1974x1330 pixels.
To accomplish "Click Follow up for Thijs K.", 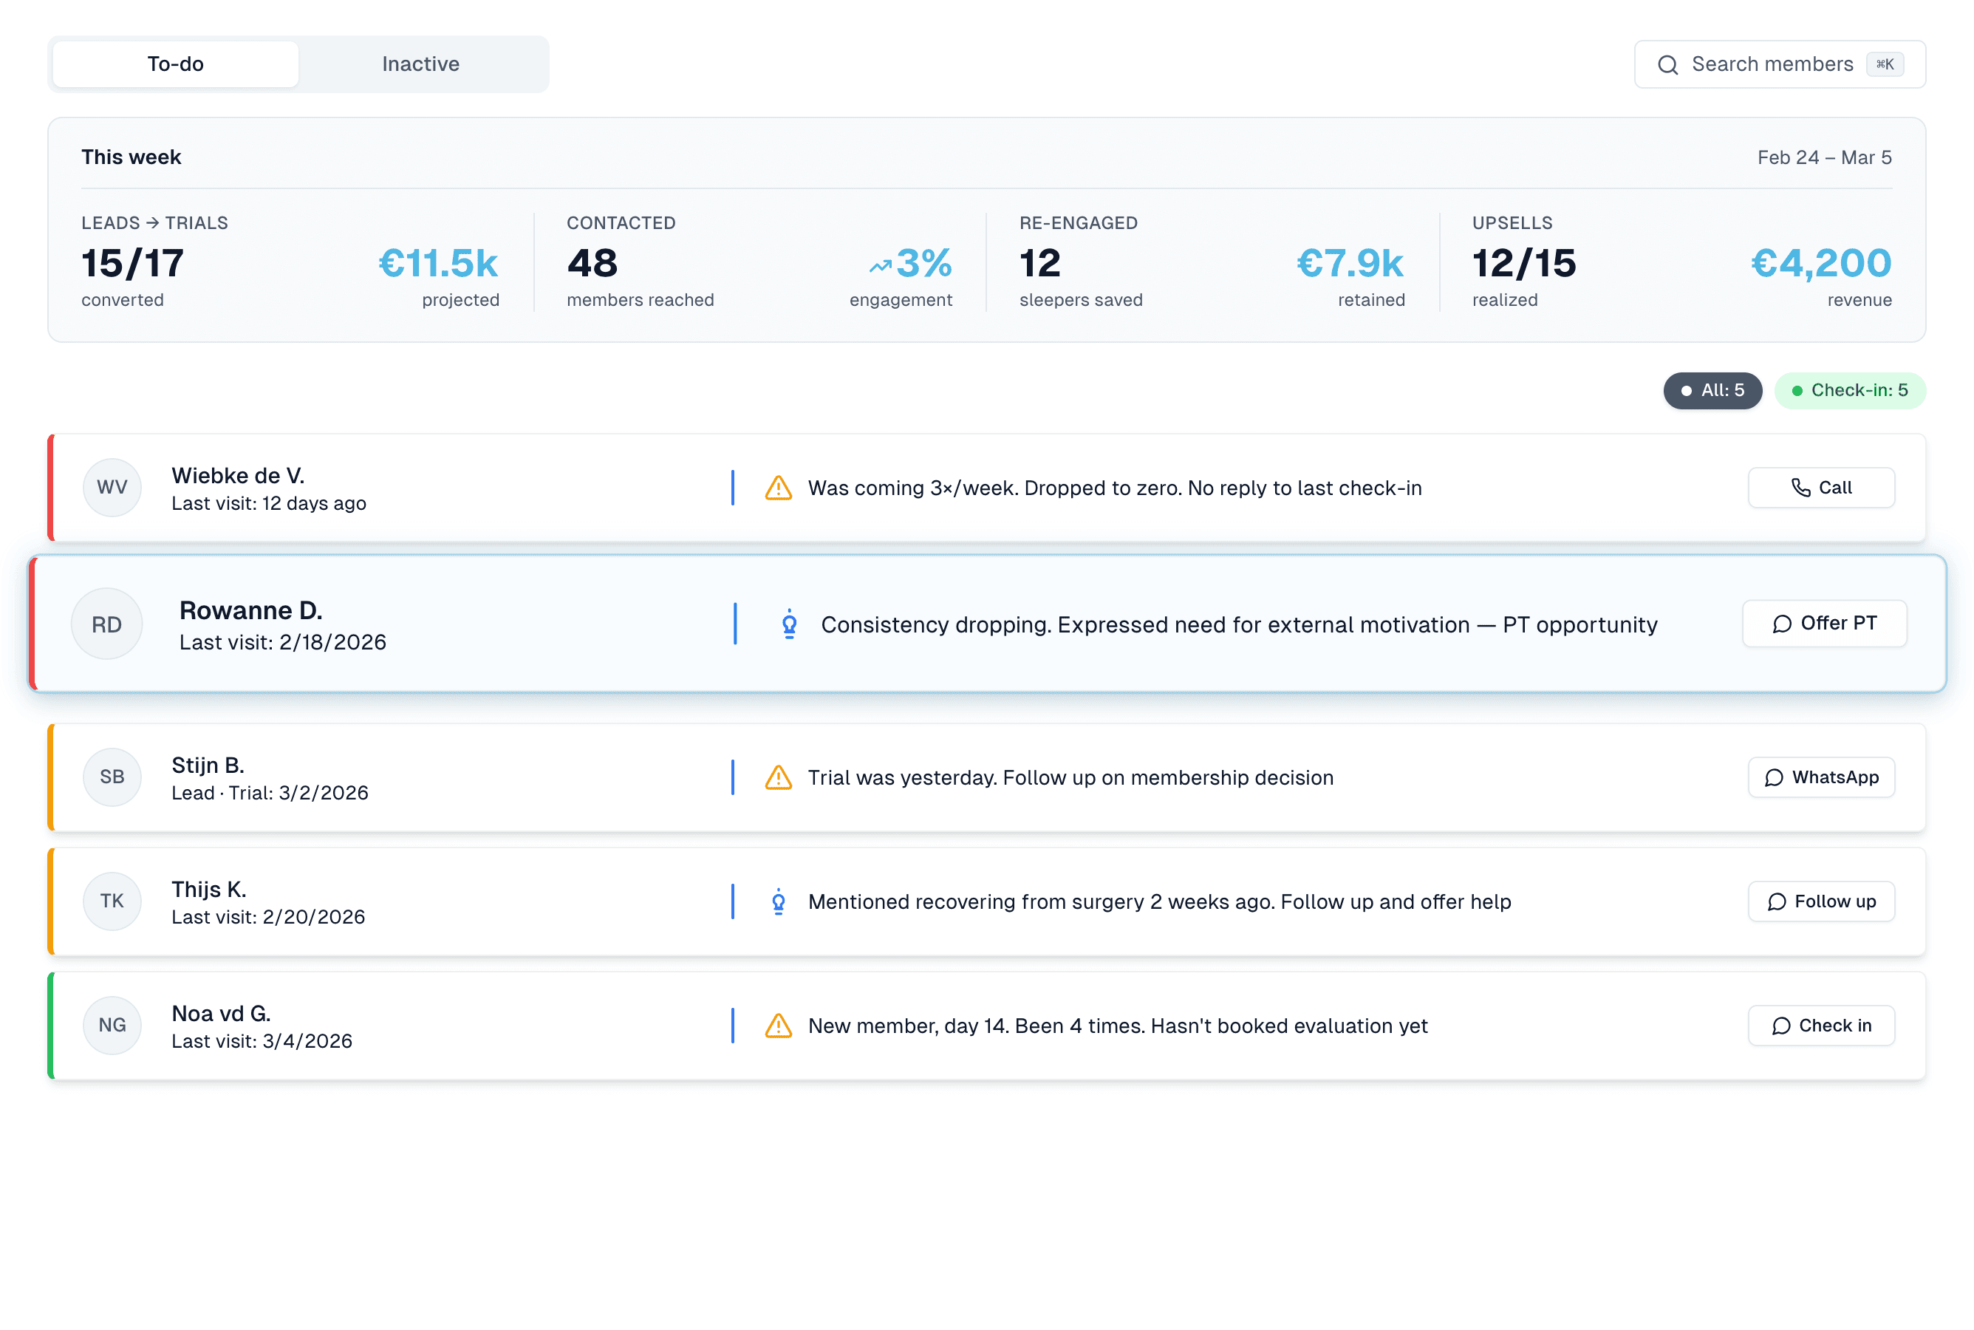I will (x=1820, y=901).
